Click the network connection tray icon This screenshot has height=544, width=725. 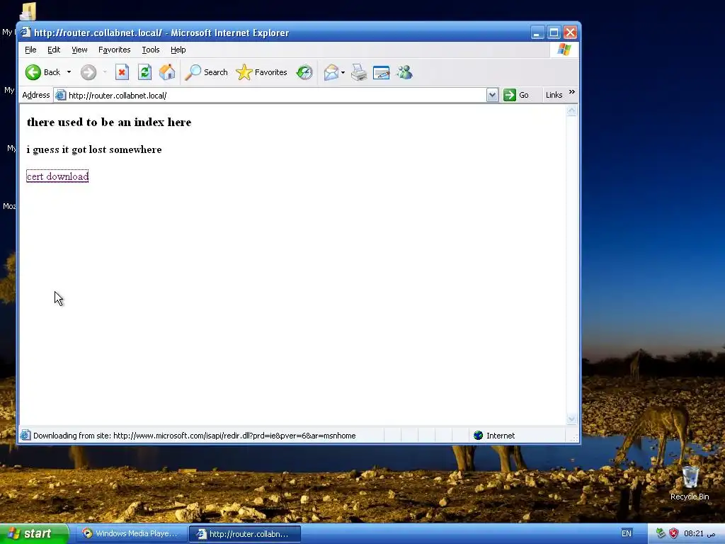(x=661, y=533)
